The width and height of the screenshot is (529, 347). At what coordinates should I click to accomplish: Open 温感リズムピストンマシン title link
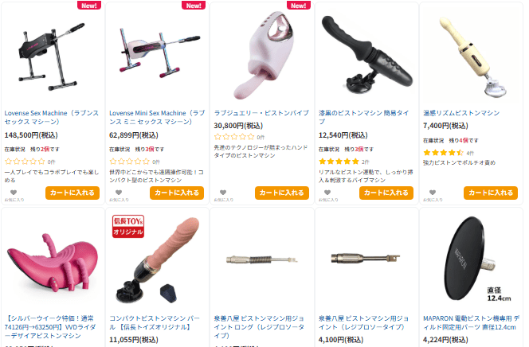[x=461, y=113]
